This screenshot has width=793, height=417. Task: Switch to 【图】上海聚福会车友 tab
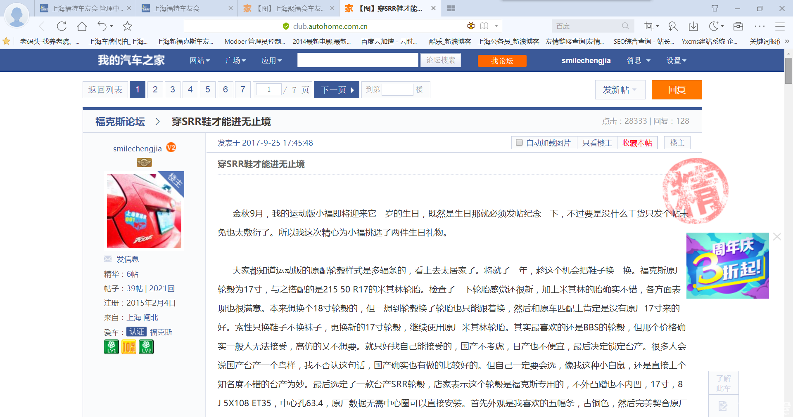289,8
